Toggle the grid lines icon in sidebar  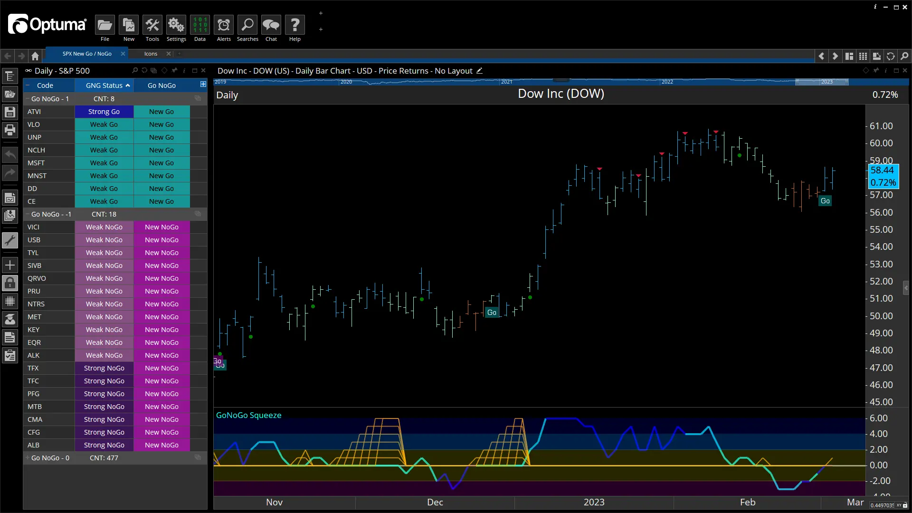click(x=10, y=301)
